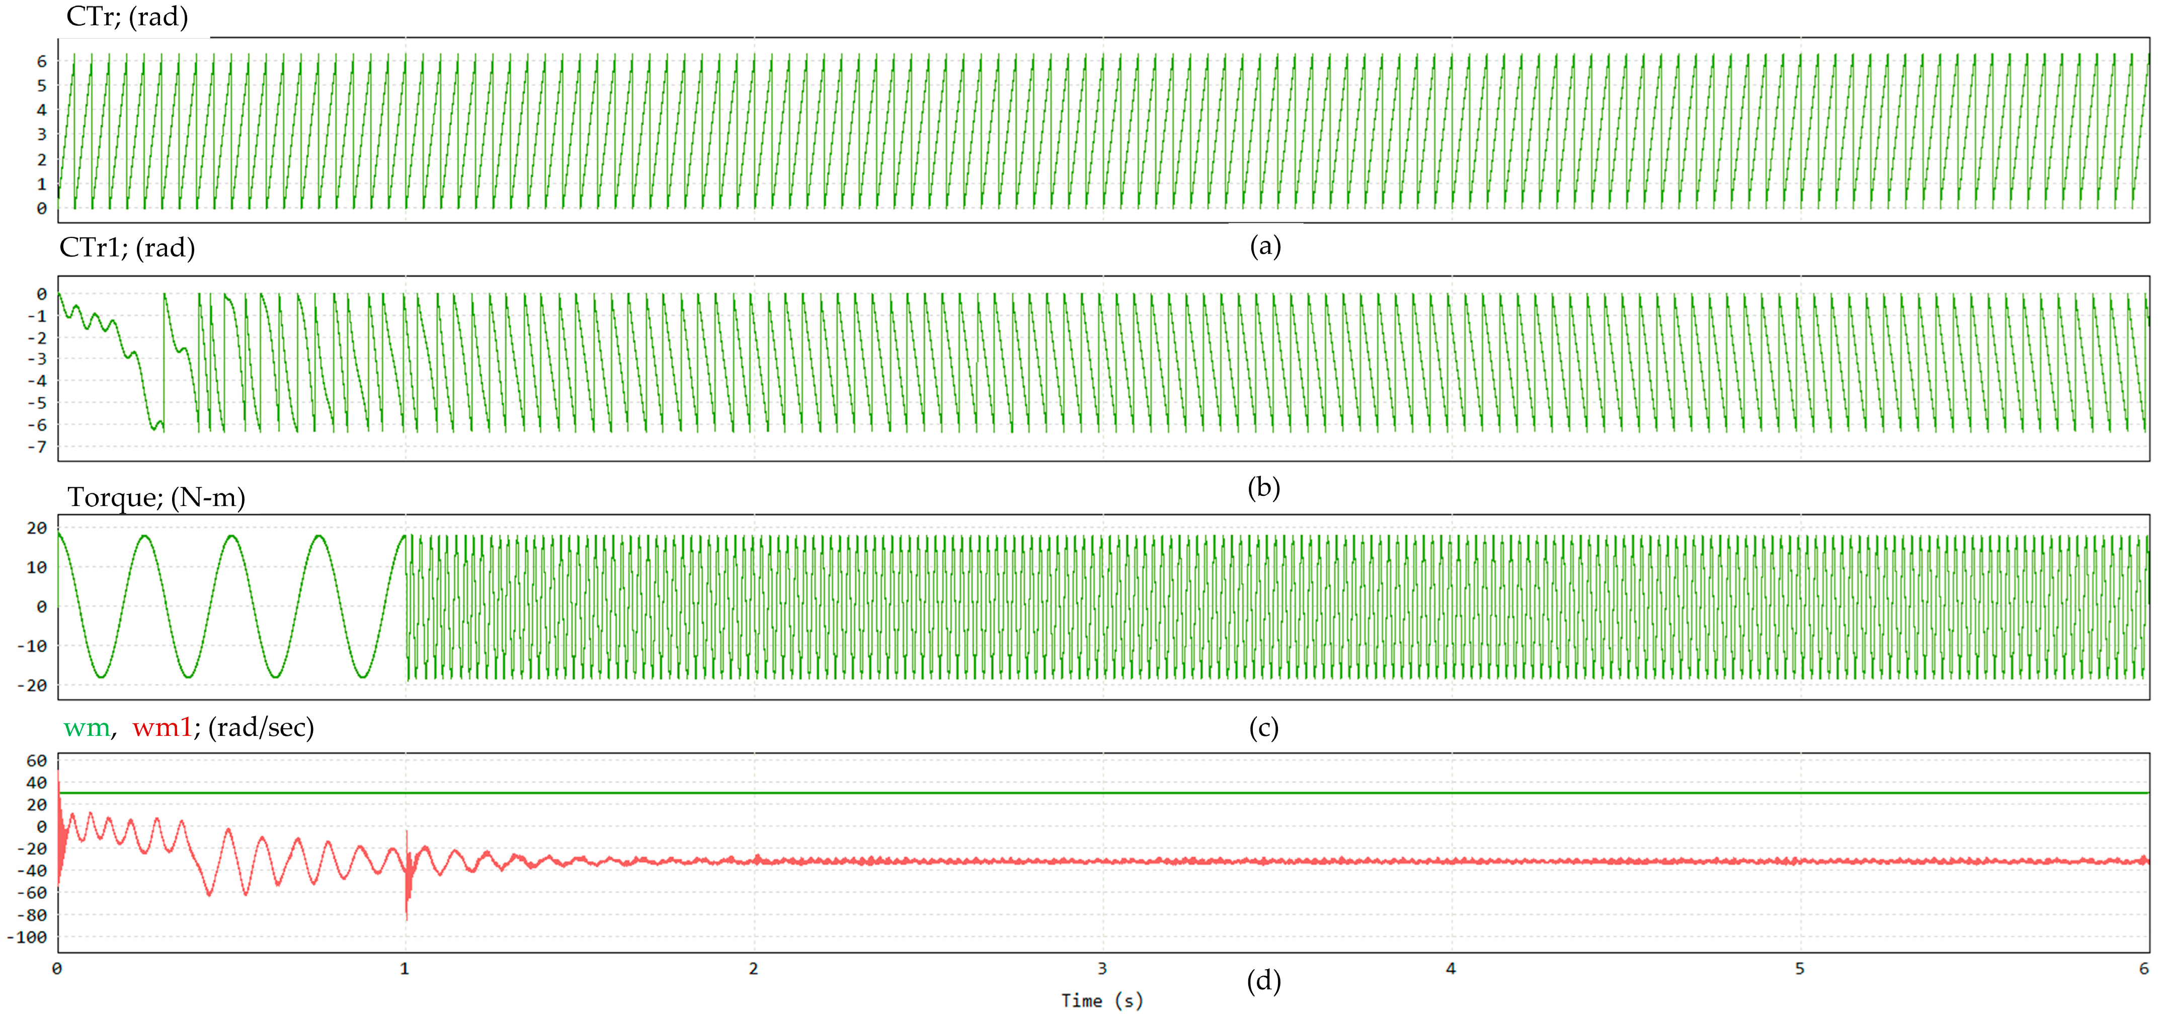Click the -100 tick on speed axis
2163x1023 pixels.
click(28, 937)
